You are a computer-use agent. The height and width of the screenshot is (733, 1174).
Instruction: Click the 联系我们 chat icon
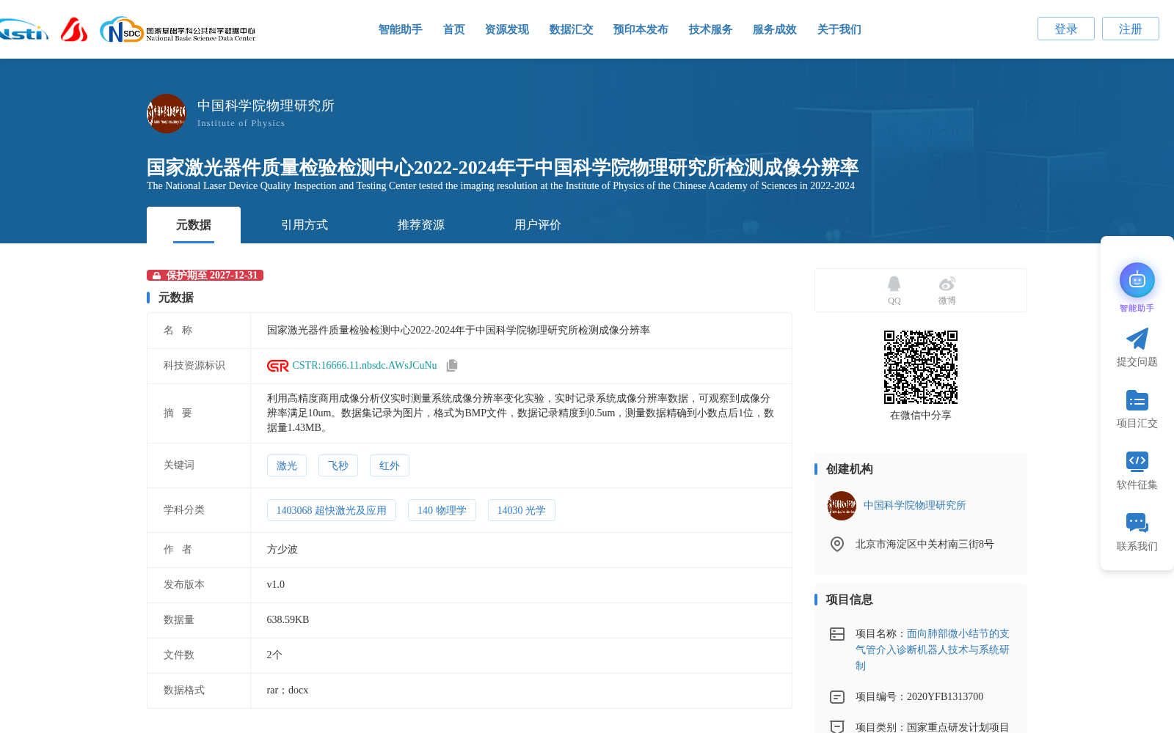point(1137,523)
